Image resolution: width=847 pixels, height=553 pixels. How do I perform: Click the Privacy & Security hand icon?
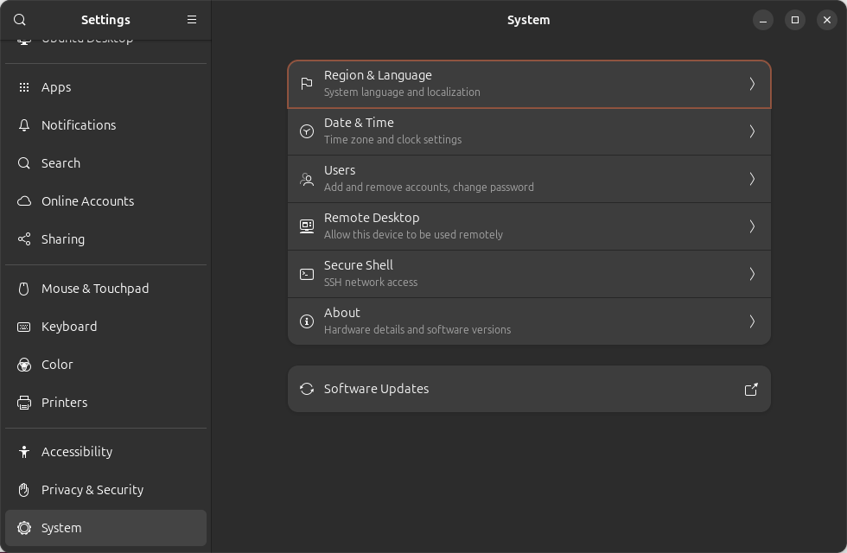(x=24, y=490)
